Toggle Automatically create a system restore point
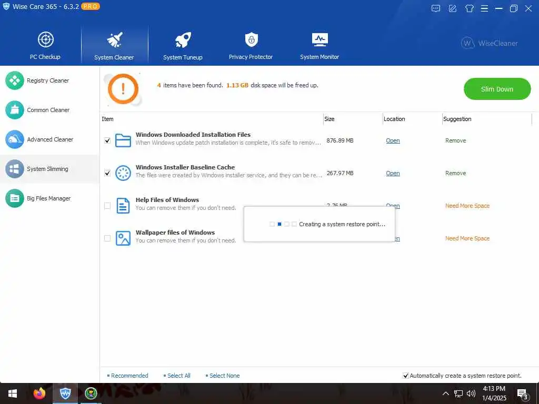The image size is (539, 404). [x=406, y=376]
